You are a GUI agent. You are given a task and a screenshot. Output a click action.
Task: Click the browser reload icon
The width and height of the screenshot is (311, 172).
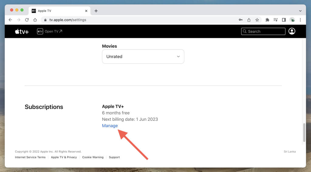pos(27,20)
